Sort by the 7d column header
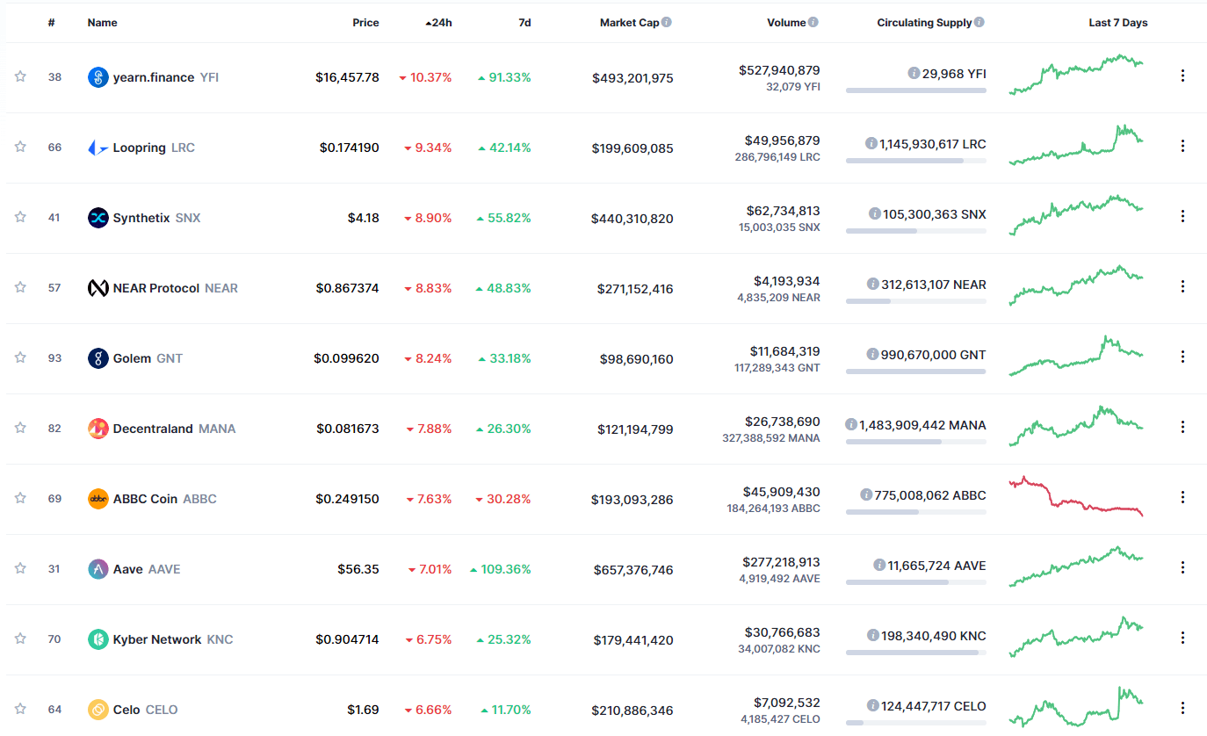The height and width of the screenshot is (736, 1207). click(524, 23)
